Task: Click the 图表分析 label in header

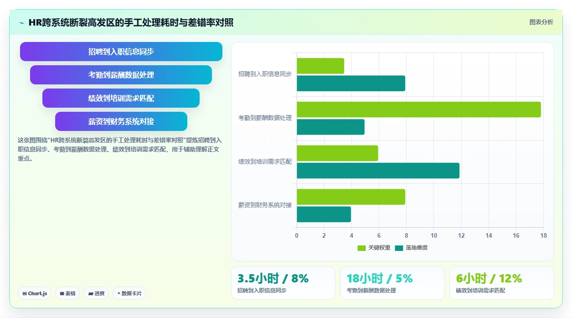Action: click(x=541, y=22)
